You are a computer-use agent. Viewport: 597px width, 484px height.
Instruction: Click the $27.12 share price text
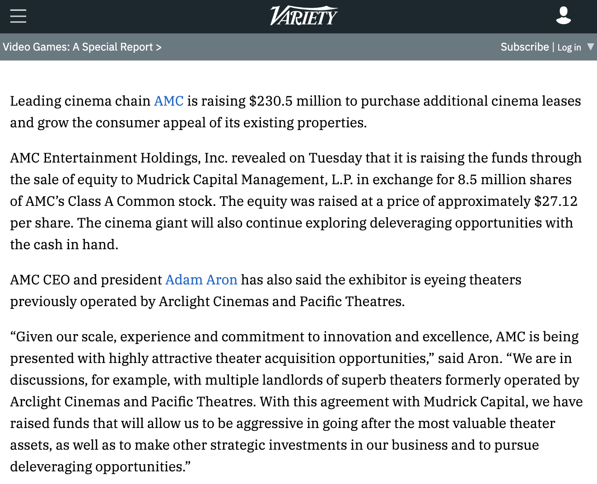555,201
